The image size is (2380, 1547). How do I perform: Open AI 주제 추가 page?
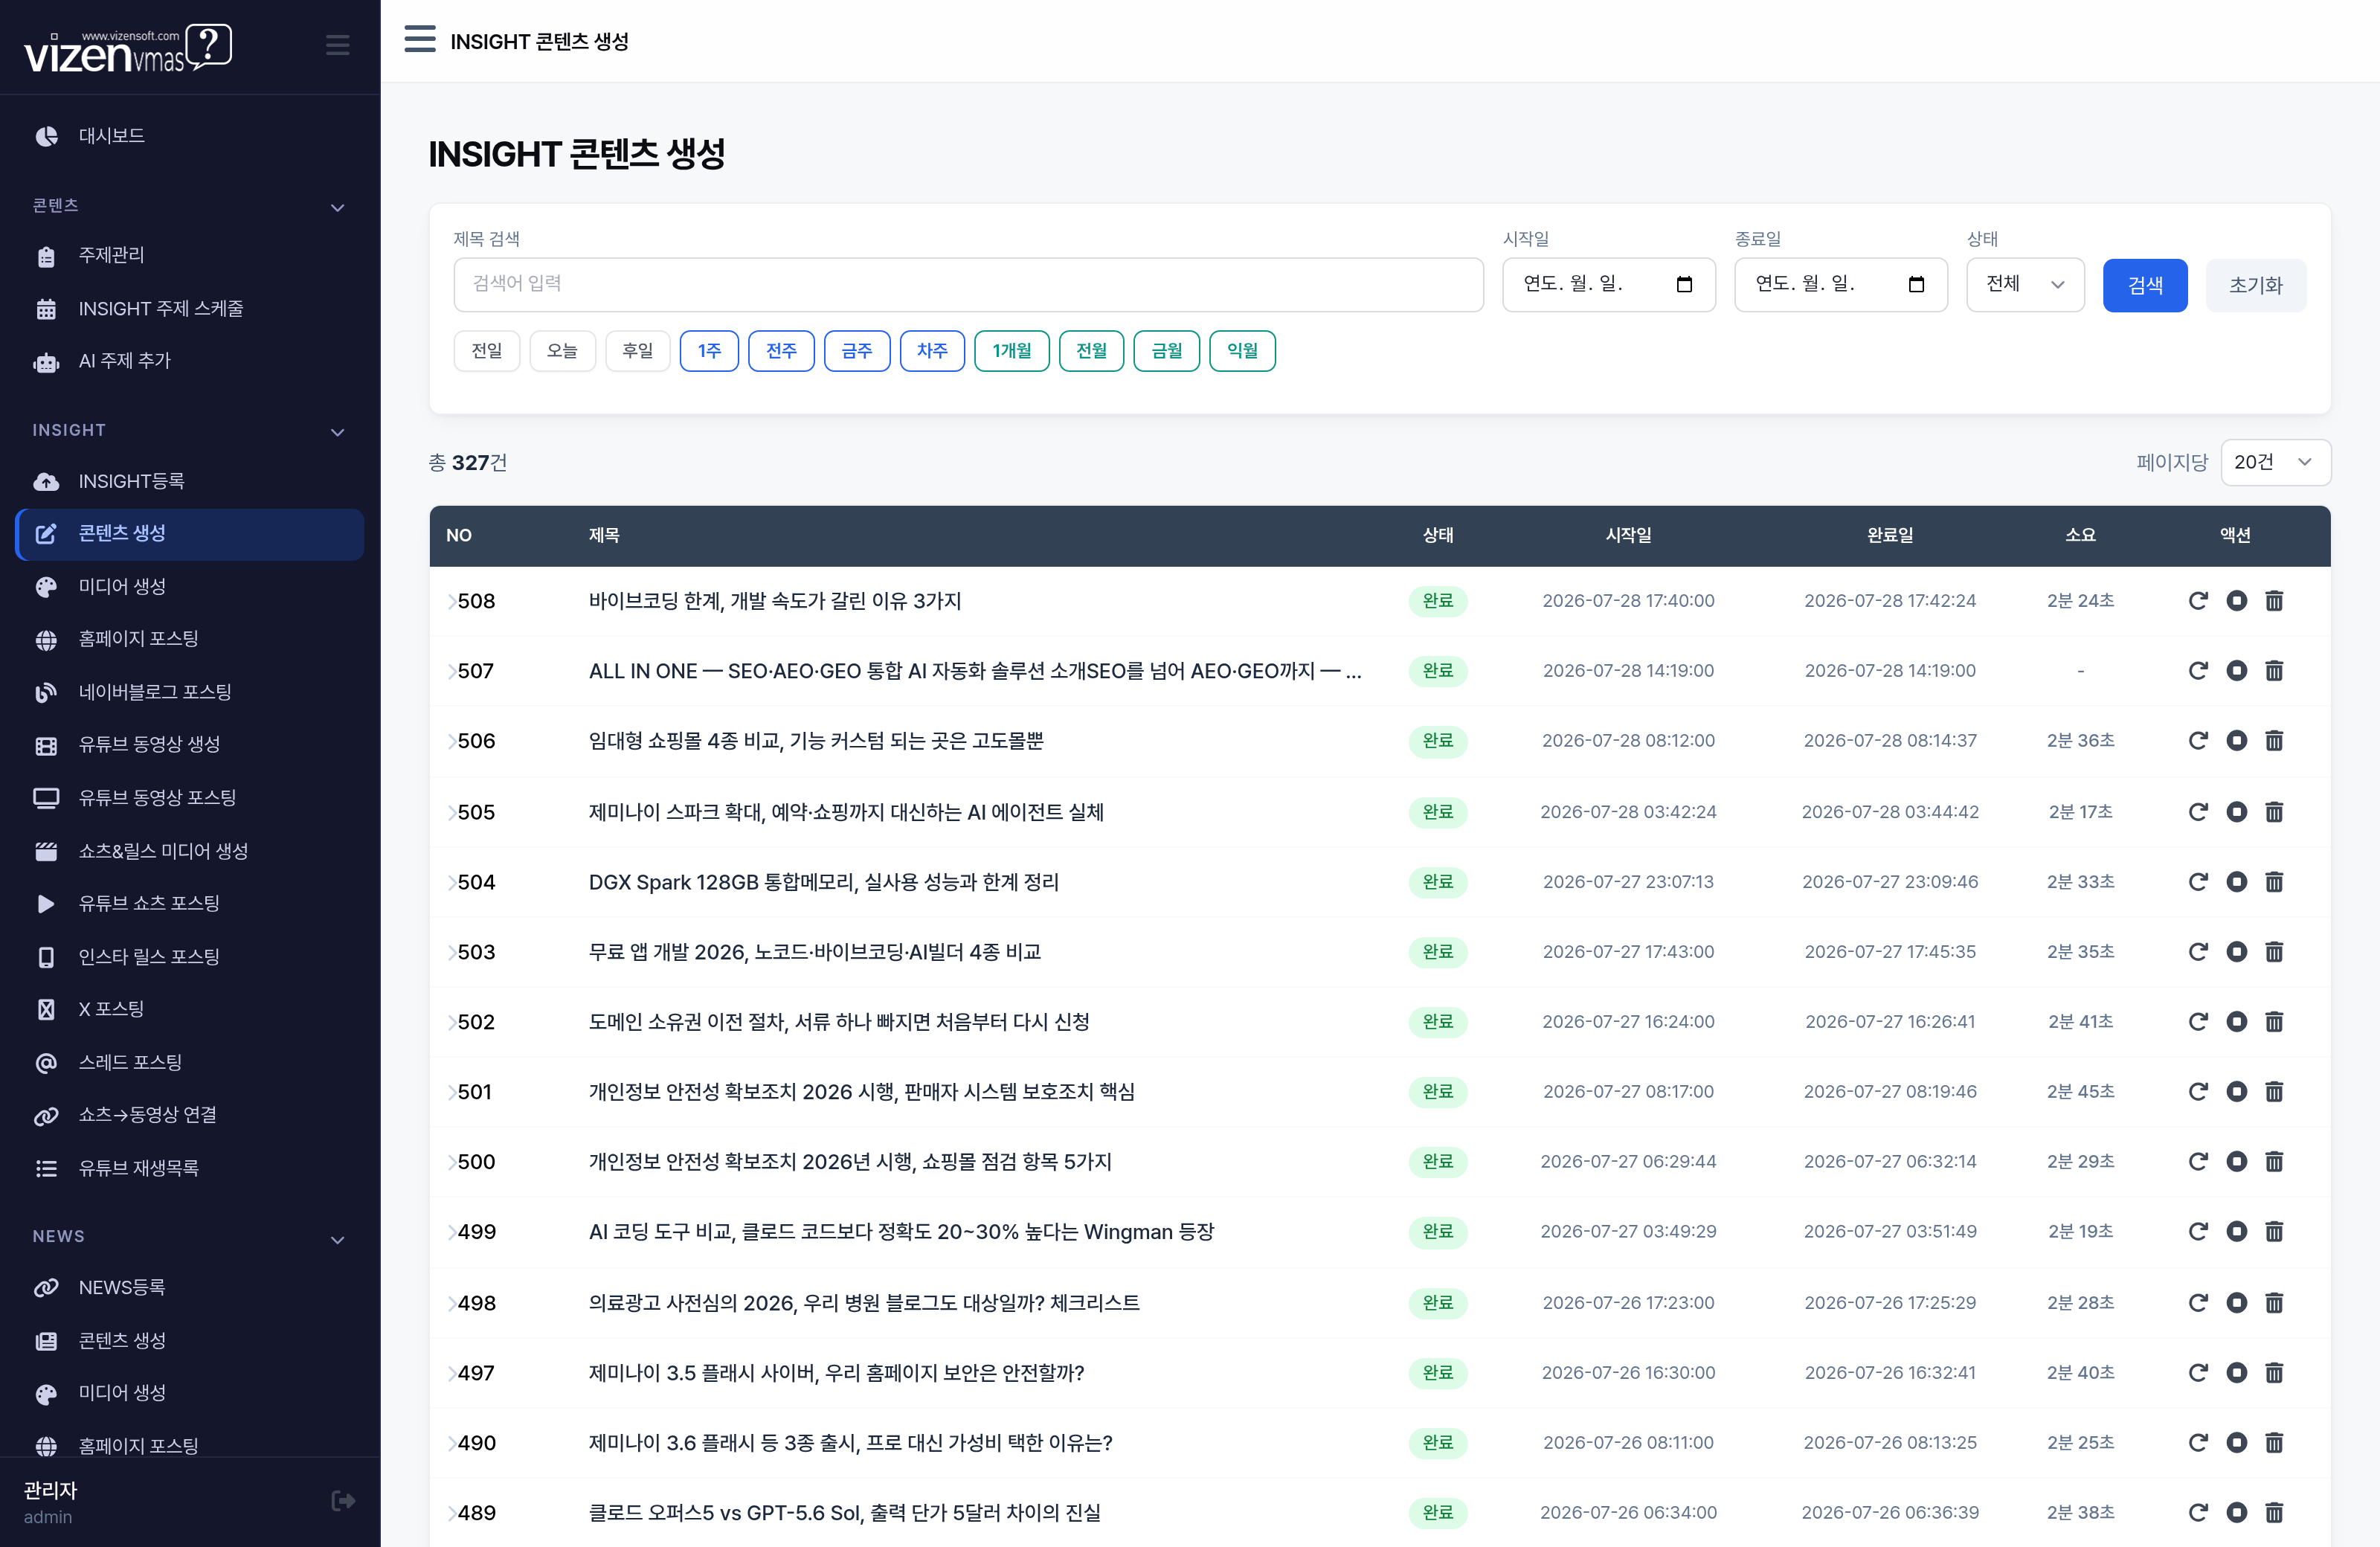[190, 361]
